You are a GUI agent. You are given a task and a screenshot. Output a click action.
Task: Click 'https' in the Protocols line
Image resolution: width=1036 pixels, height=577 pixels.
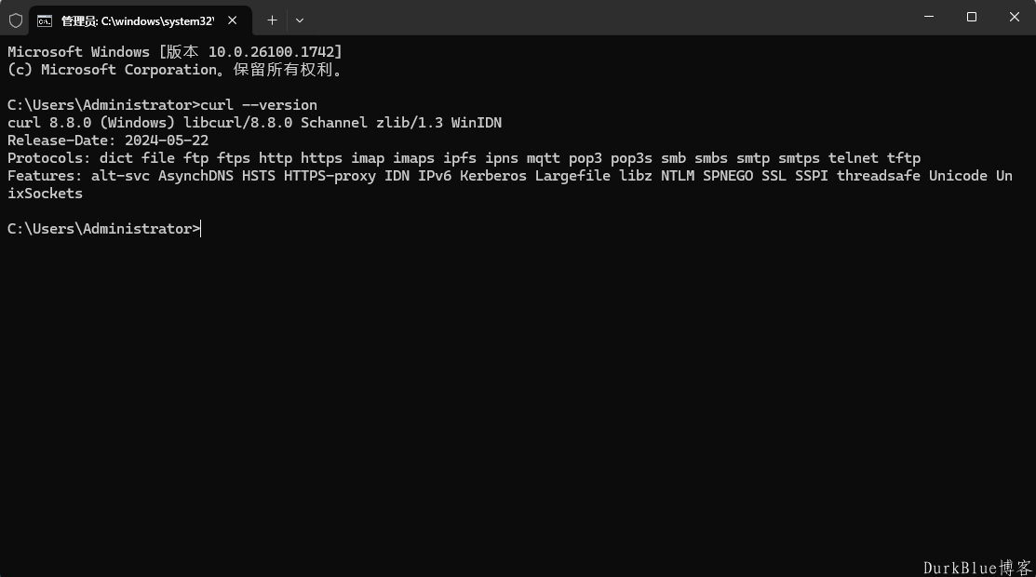point(321,158)
